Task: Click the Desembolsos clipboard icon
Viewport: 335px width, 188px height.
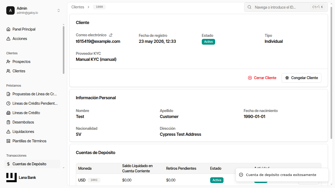Action: pyautogui.click(x=8, y=122)
